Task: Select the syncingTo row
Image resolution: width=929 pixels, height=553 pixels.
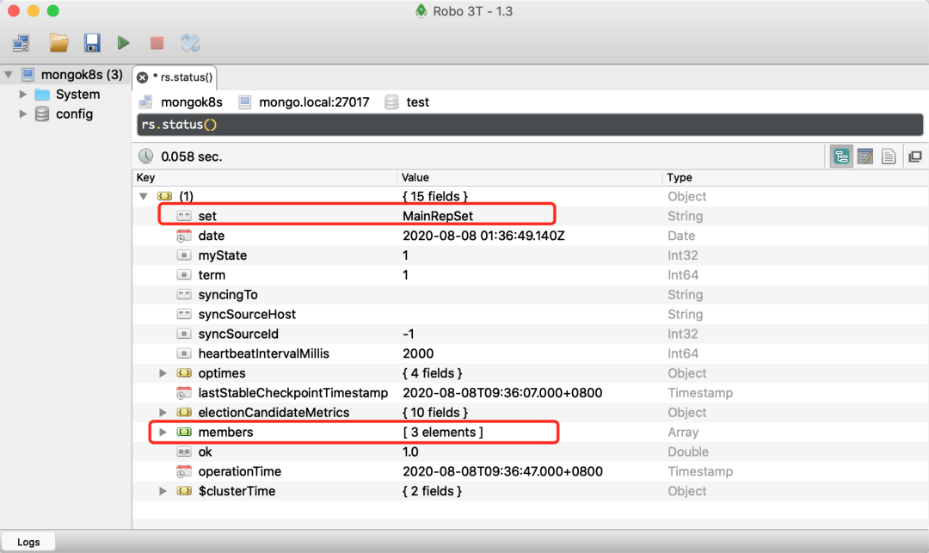Action: tap(530, 294)
